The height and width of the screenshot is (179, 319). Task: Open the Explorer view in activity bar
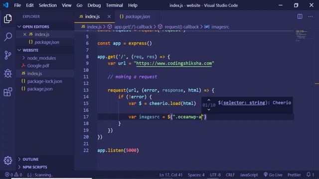8,19
